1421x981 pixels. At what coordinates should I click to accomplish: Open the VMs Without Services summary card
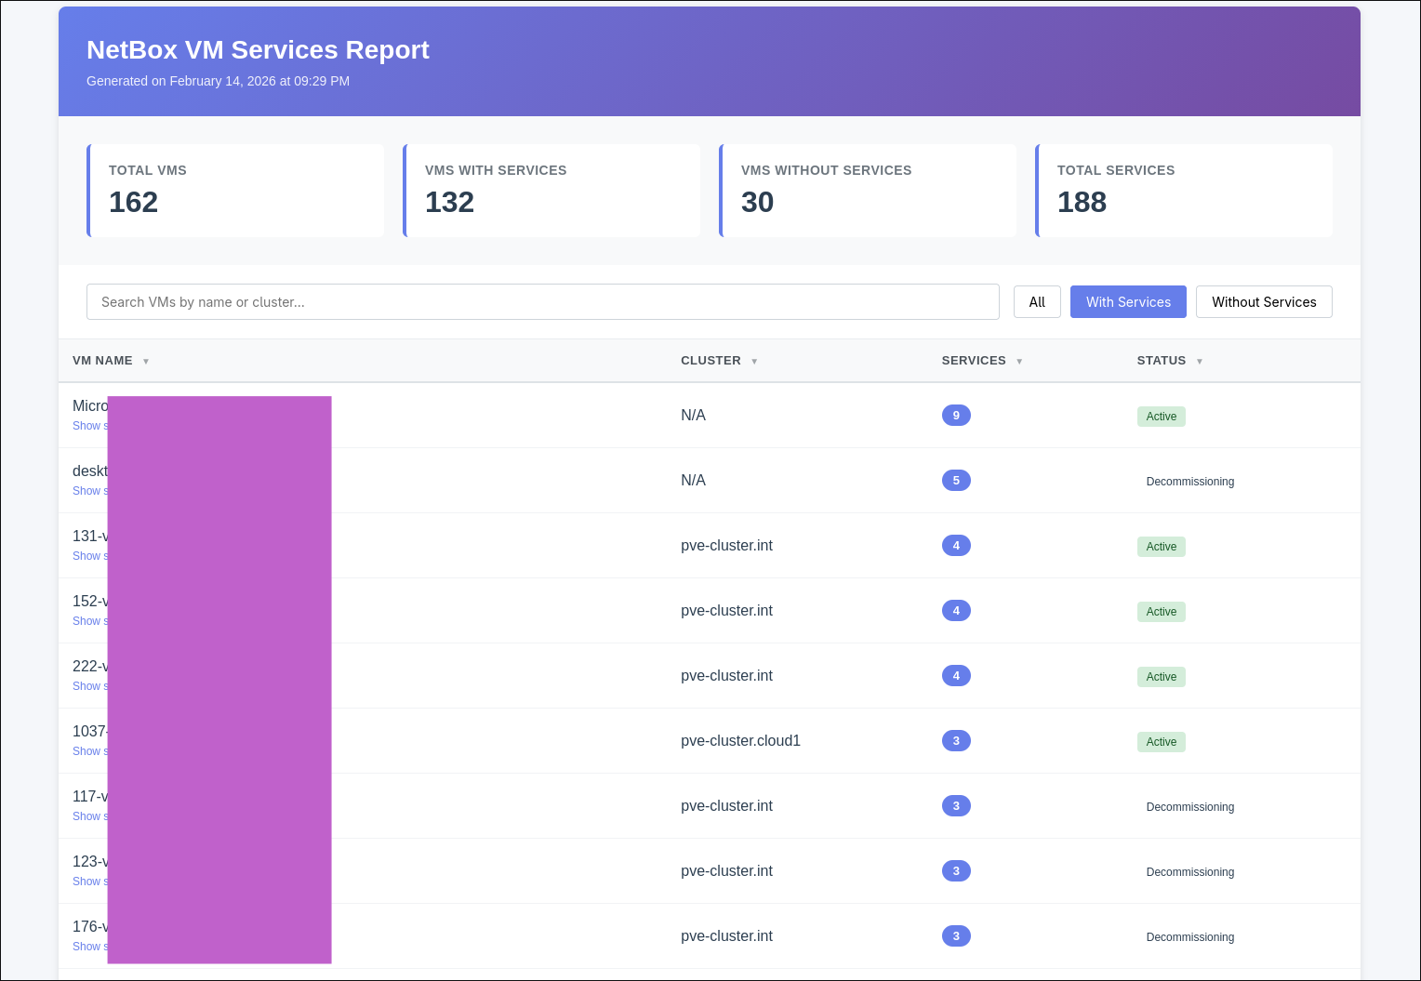pyautogui.click(x=868, y=191)
